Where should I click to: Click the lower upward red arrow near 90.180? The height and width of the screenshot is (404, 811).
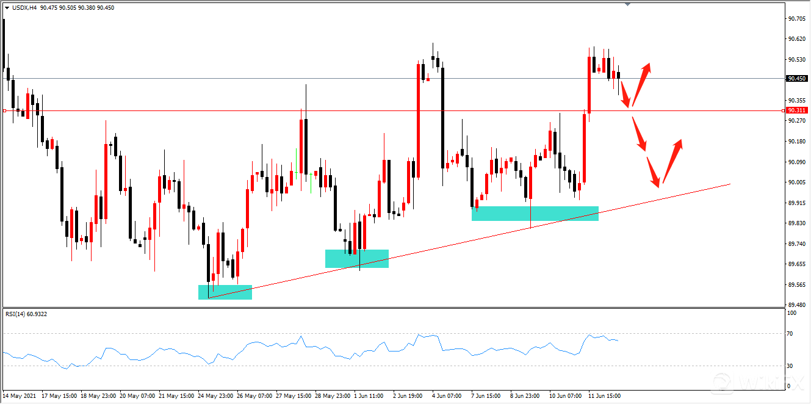click(x=671, y=161)
